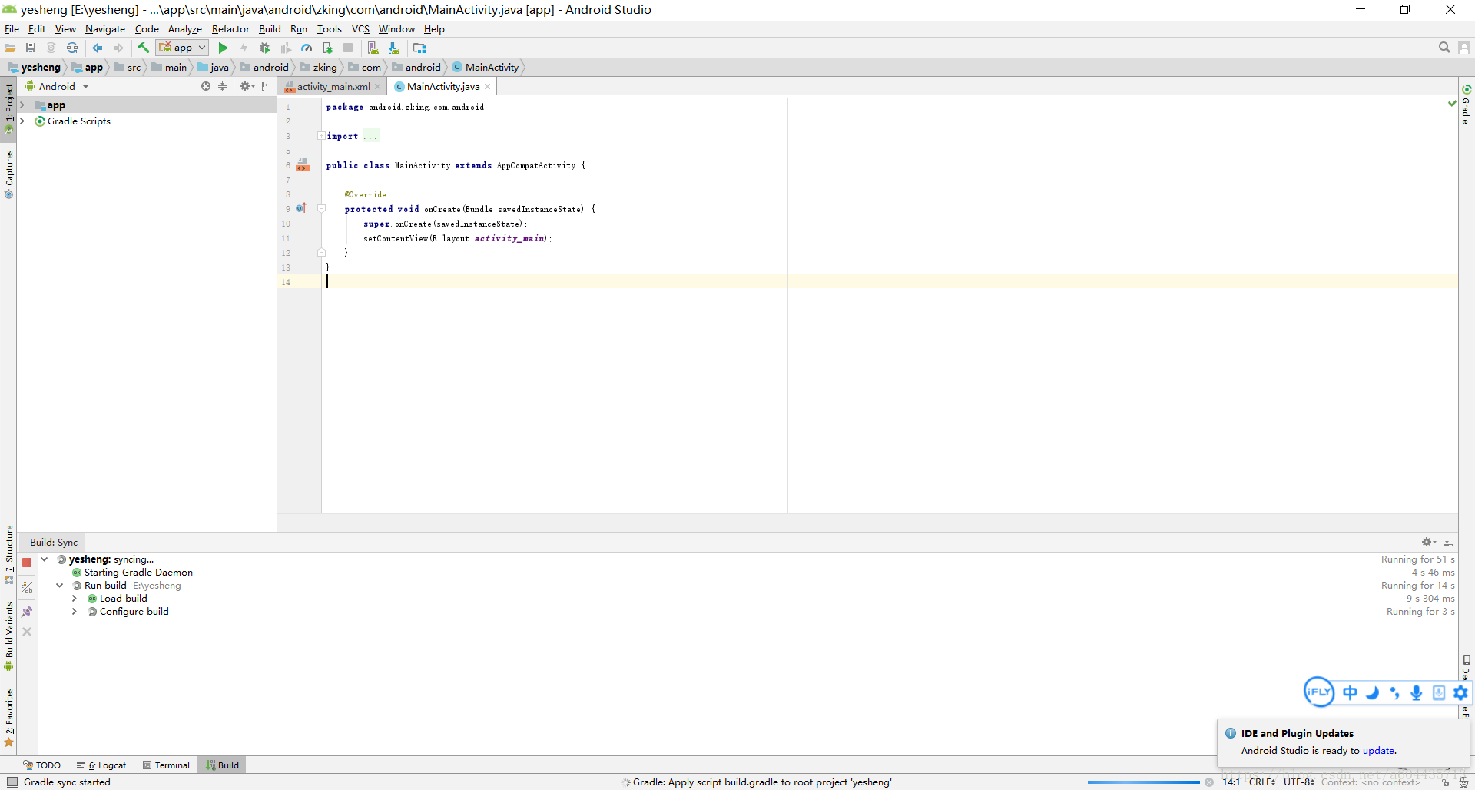Click the Gradle sync progress bar
Image resolution: width=1475 pixels, height=790 pixels.
coord(1143,782)
